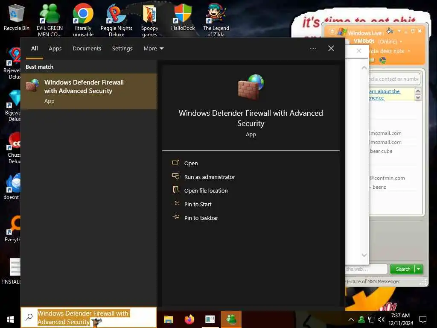Click the Messenger tray status icon
This screenshot has width=437, height=328.
tap(361, 319)
